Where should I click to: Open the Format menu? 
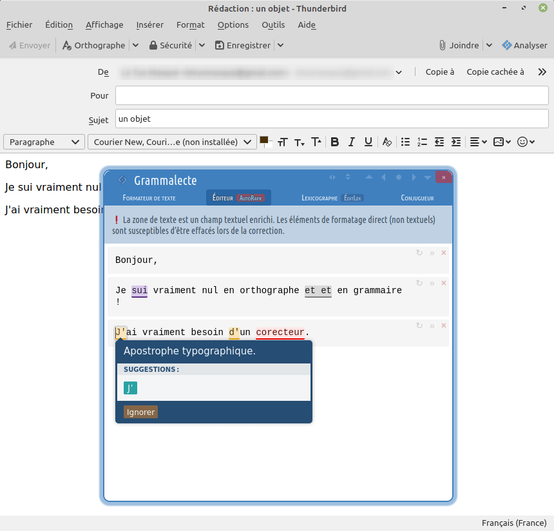coord(191,24)
